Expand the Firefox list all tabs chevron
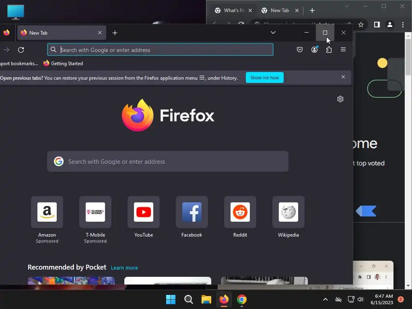412x309 pixels. (273, 33)
